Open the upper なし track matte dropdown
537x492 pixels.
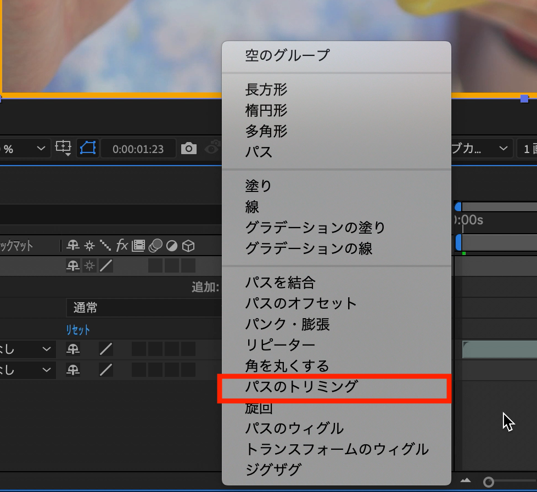27,349
